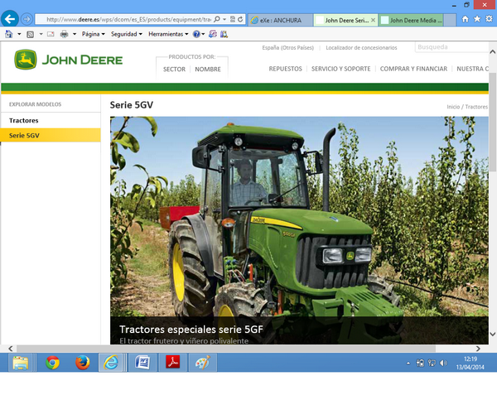Open the Herramientas menu

(x=168, y=34)
